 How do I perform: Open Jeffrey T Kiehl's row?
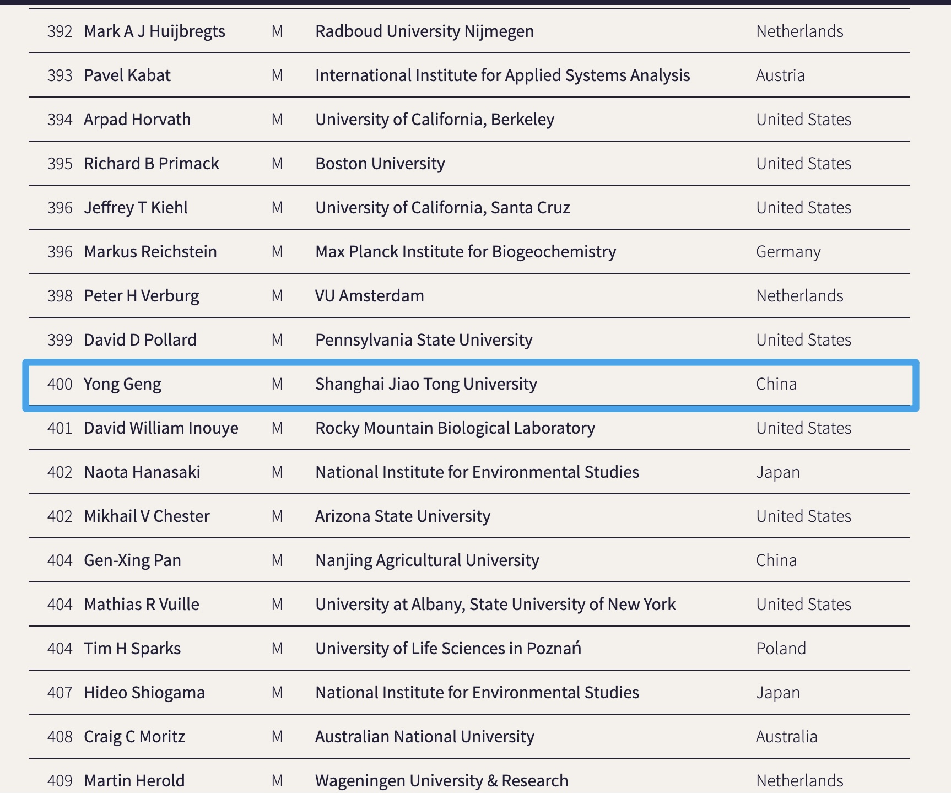136,208
